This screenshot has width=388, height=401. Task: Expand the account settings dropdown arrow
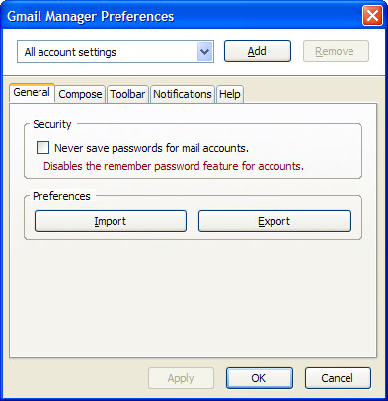click(204, 52)
